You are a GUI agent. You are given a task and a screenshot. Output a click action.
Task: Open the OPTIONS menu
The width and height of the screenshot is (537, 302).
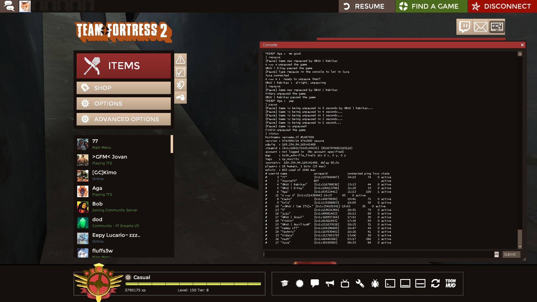pos(124,103)
